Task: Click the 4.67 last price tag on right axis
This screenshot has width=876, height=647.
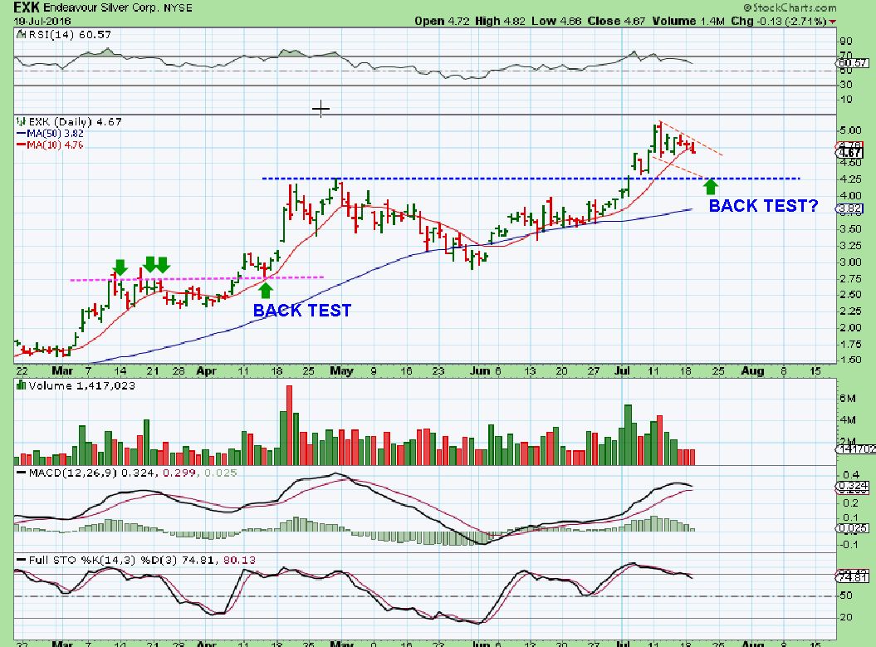Action: 849,153
